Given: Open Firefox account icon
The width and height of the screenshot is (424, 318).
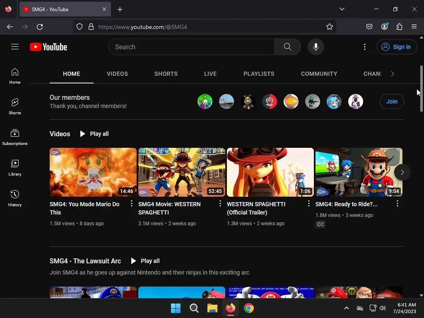Looking at the screenshot, I should pos(384,27).
